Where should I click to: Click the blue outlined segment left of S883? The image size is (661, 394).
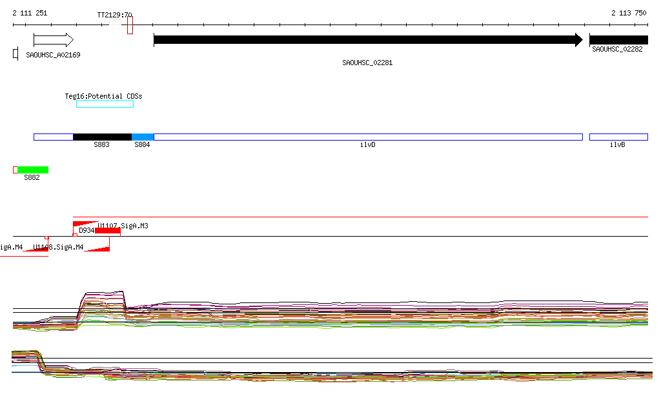(54, 137)
